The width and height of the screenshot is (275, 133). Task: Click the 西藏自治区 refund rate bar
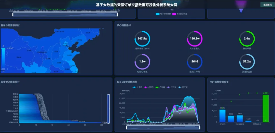(x=60, y=123)
